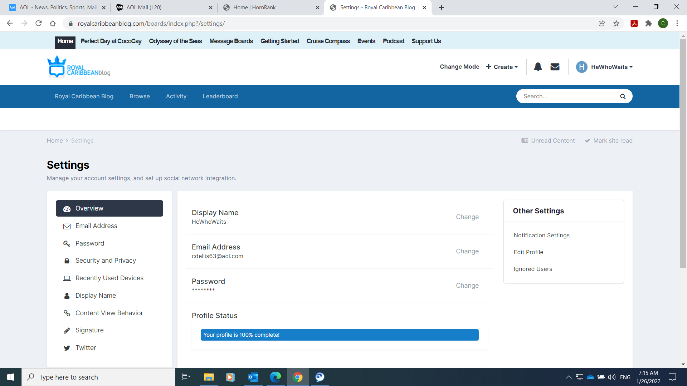Open Password settings in sidebar
687x386 pixels.
click(x=109, y=243)
